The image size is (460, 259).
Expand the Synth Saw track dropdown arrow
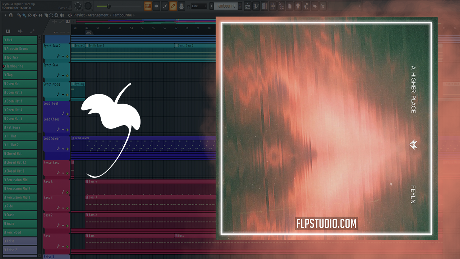(63, 76)
